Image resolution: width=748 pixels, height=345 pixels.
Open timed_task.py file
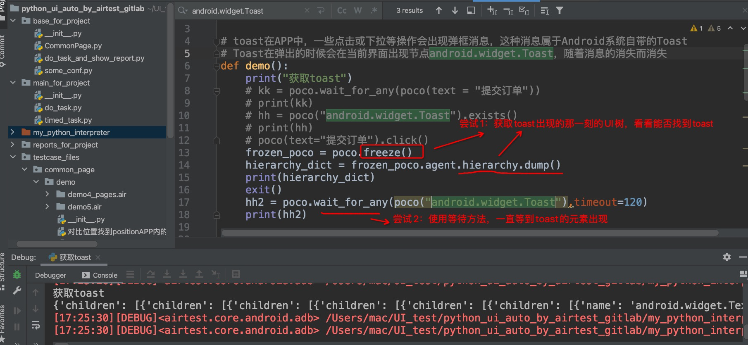pyautogui.click(x=68, y=120)
